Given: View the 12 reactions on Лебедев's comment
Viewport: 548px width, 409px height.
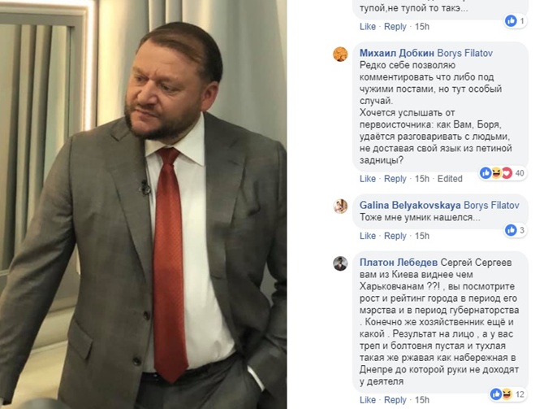Looking at the screenshot, I should pyautogui.click(x=507, y=394).
